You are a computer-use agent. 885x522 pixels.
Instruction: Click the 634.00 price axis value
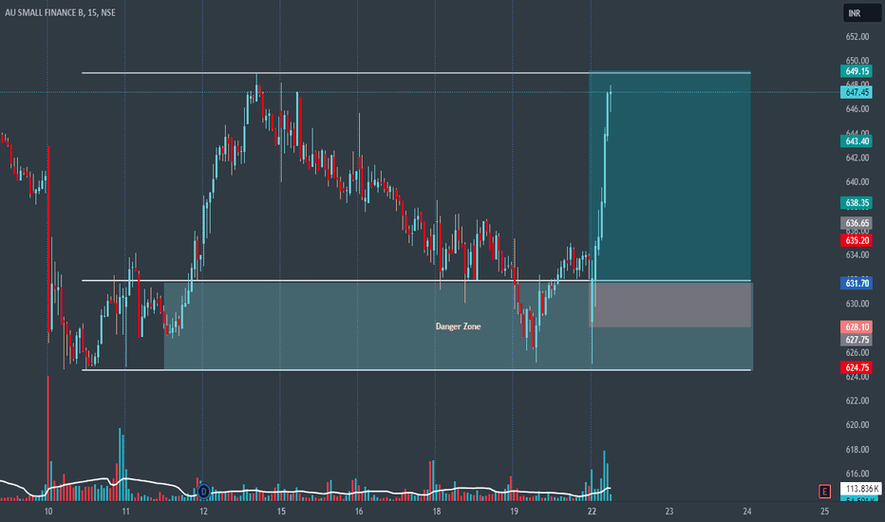[857, 255]
